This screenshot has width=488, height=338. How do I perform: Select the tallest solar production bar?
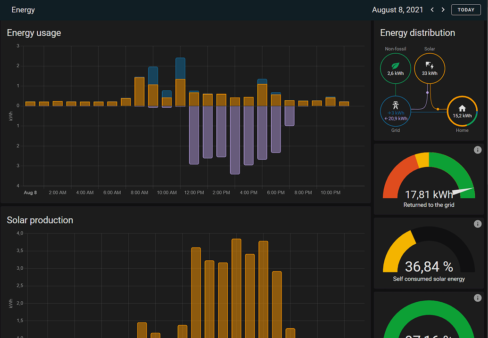tap(236, 287)
